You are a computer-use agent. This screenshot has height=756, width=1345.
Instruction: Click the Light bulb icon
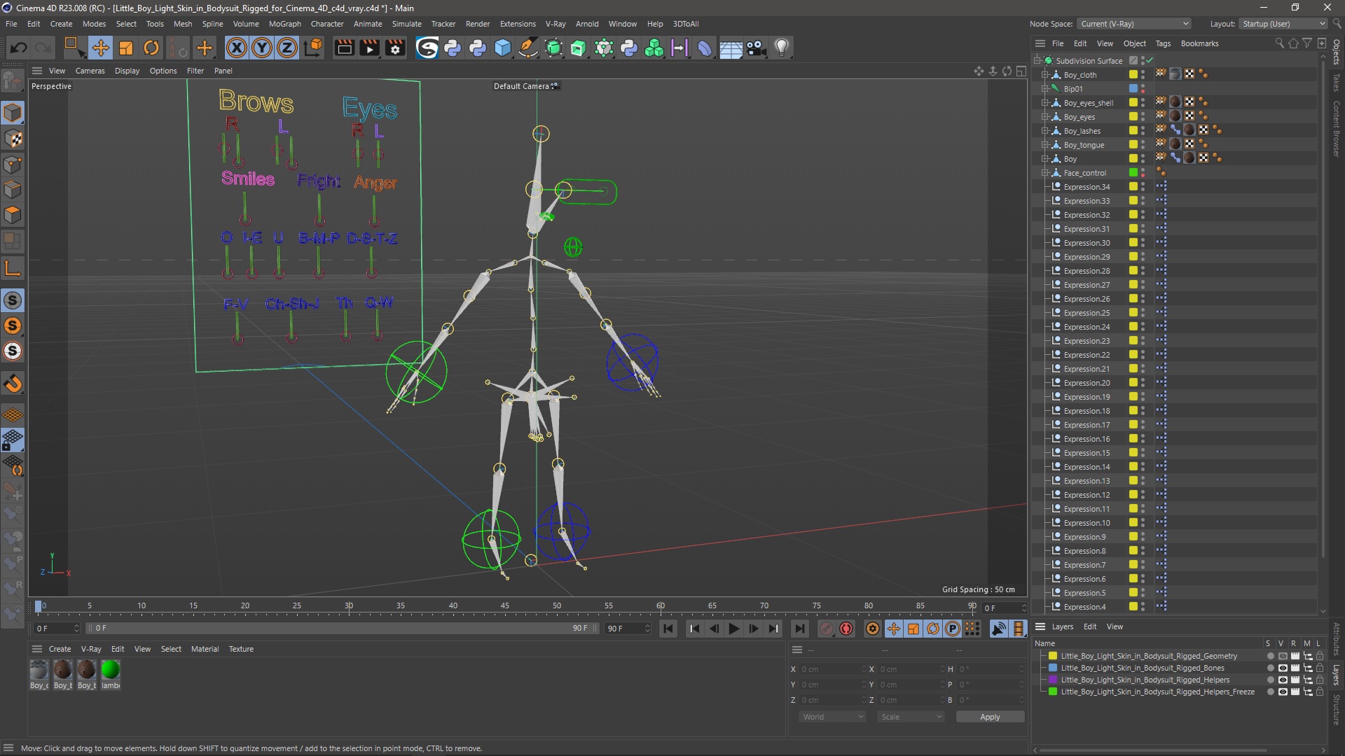click(x=782, y=48)
